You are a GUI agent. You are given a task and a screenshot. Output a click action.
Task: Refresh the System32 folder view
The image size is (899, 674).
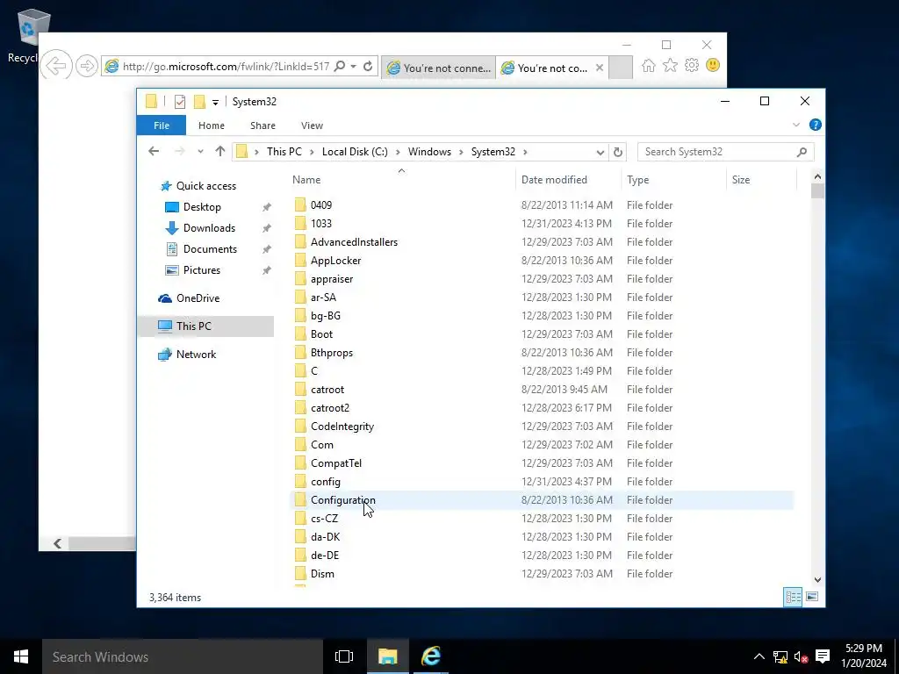(617, 152)
